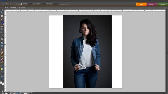Select the Type tool
168x94 pixels.
[x=2, y=36]
